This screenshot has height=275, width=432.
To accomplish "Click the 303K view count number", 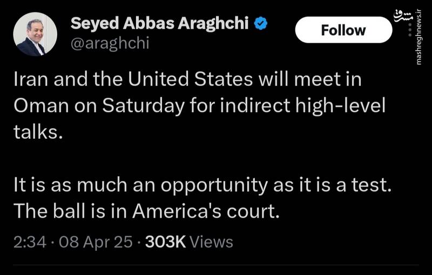I will pyautogui.click(x=165, y=242).
